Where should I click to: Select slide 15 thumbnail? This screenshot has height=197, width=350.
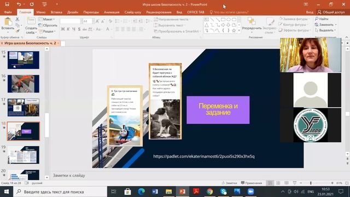coord(24,60)
